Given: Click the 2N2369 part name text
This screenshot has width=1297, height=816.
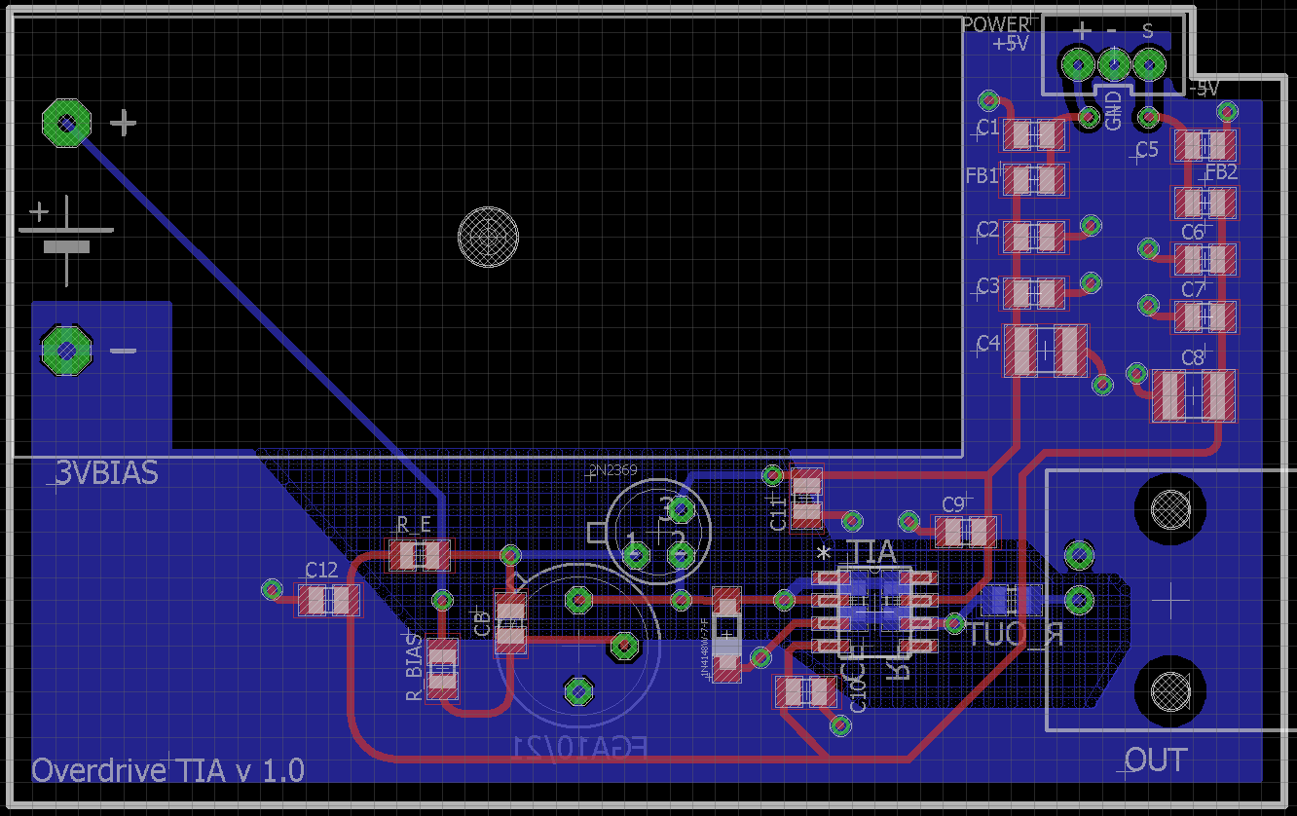Looking at the screenshot, I should click(x=613, y=470).
